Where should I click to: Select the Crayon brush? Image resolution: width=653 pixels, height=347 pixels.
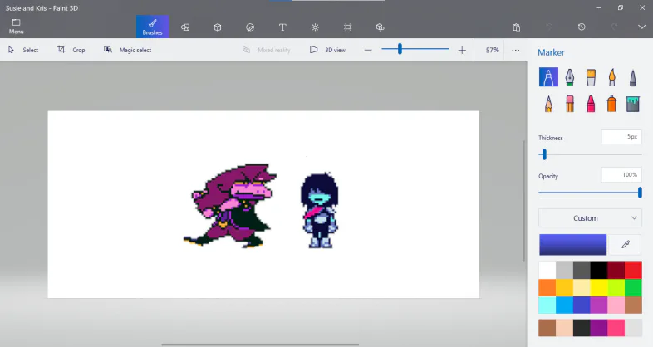(591, 104)
